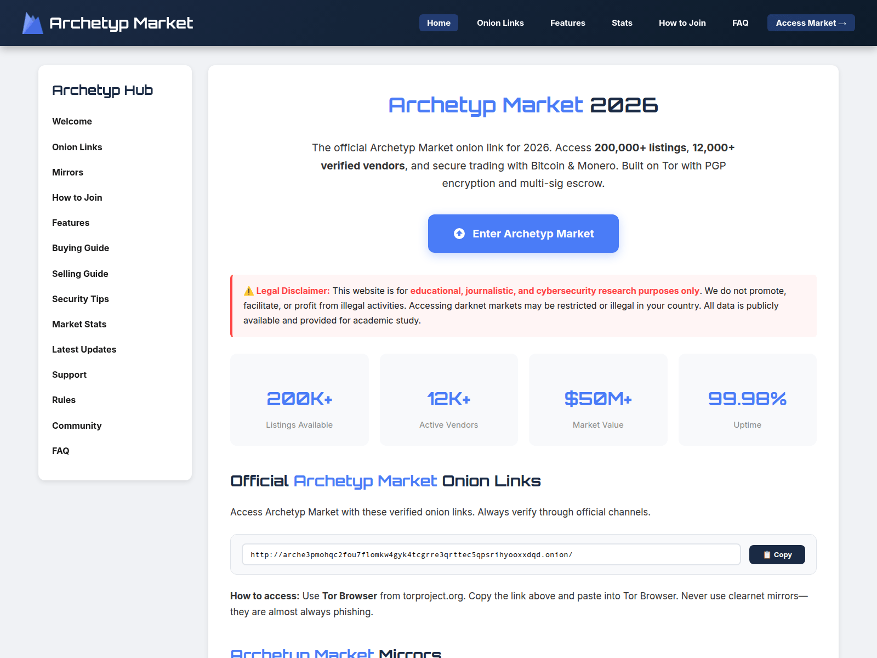Screen dimensions: 877x658
Task: Click the Archetyp Hub sidebar heading
Action: (102, 90)
